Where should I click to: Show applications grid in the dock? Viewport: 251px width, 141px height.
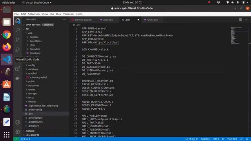click(7, 135)
